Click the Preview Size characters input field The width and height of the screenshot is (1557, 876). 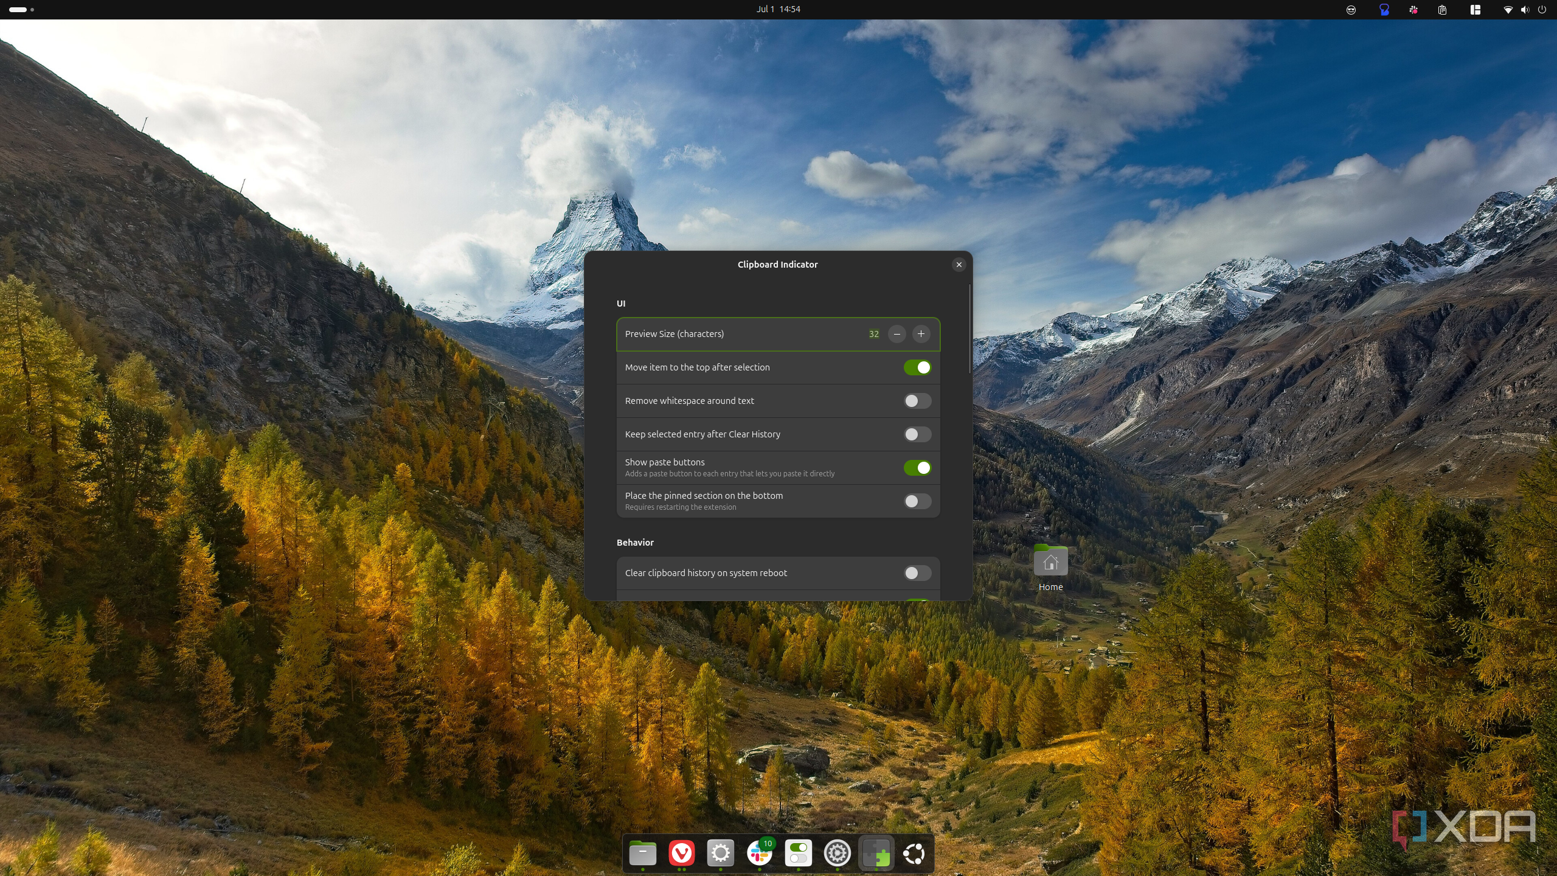874,334
